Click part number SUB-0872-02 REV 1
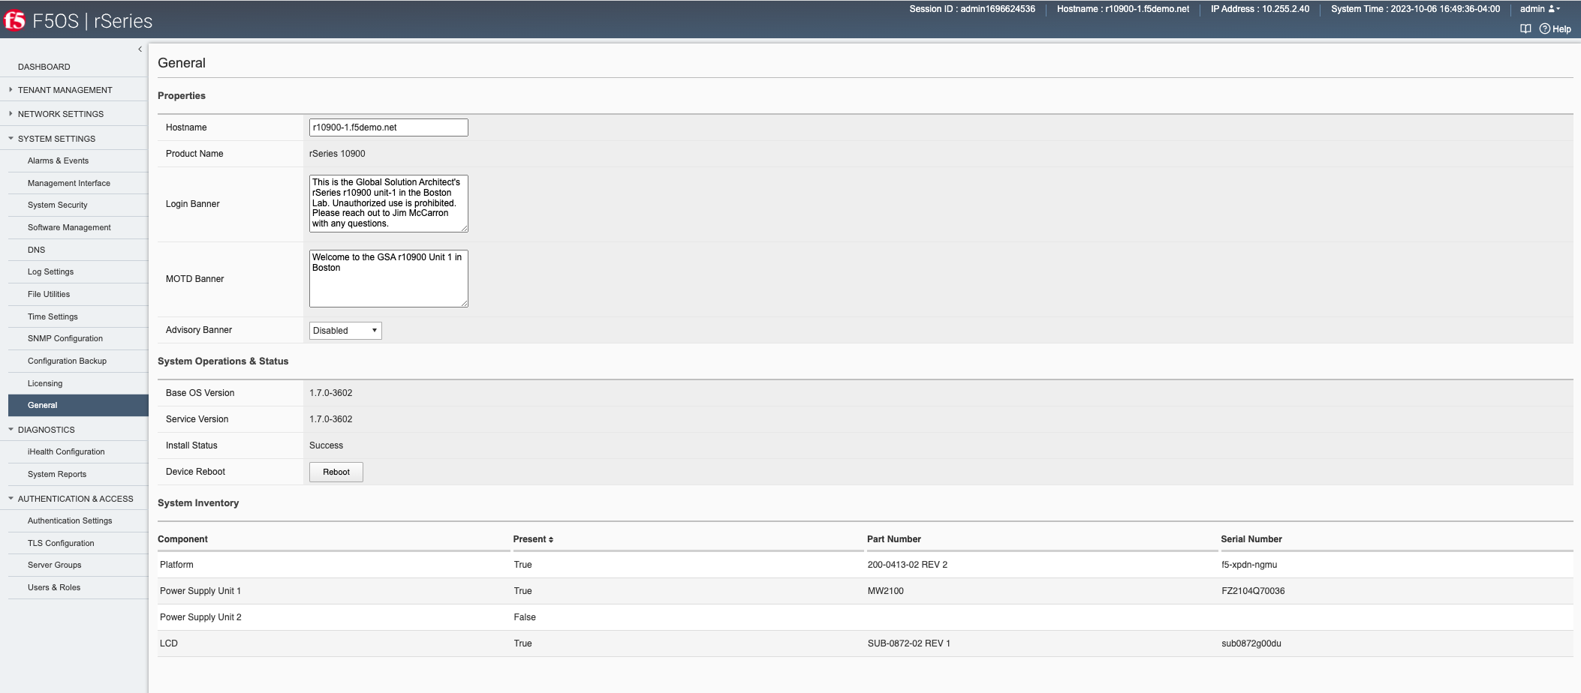This screenshot has height=693, width=1581. coord(909,643)
